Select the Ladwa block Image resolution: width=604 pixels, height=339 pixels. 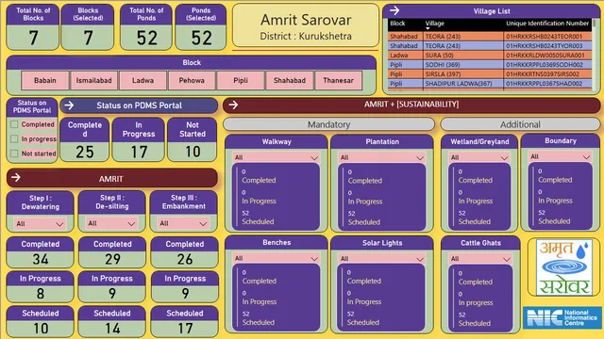point(143,80)
